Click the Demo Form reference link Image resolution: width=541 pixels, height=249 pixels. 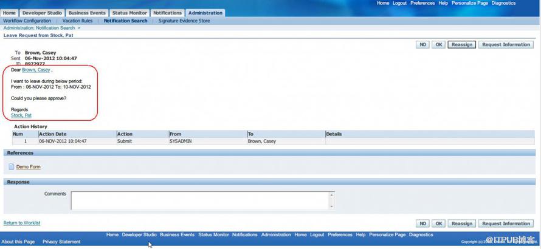click(28, 166)
